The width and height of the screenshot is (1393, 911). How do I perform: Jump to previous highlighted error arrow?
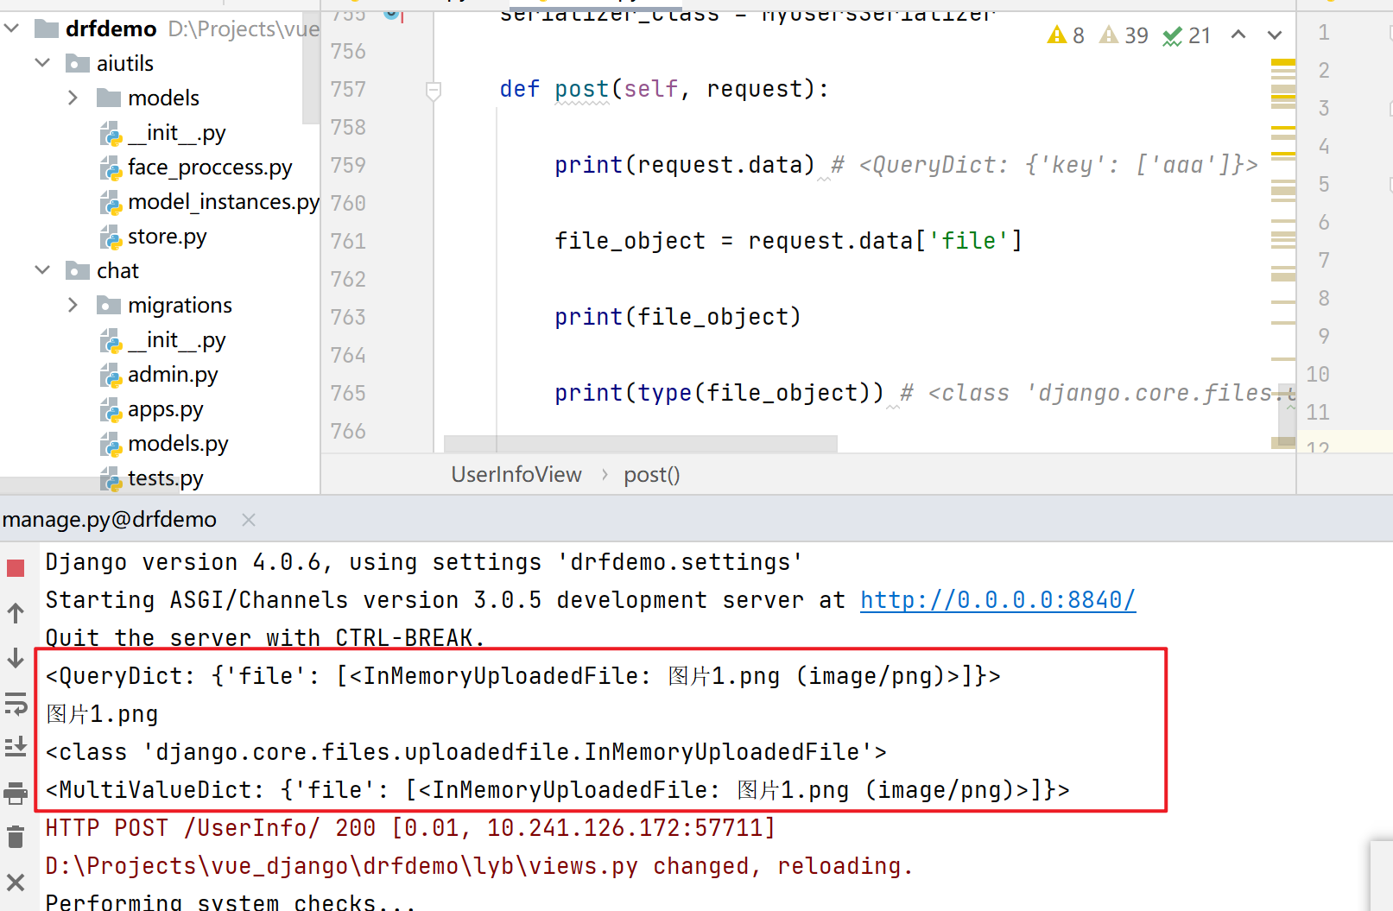click(x=1238, y=35)
